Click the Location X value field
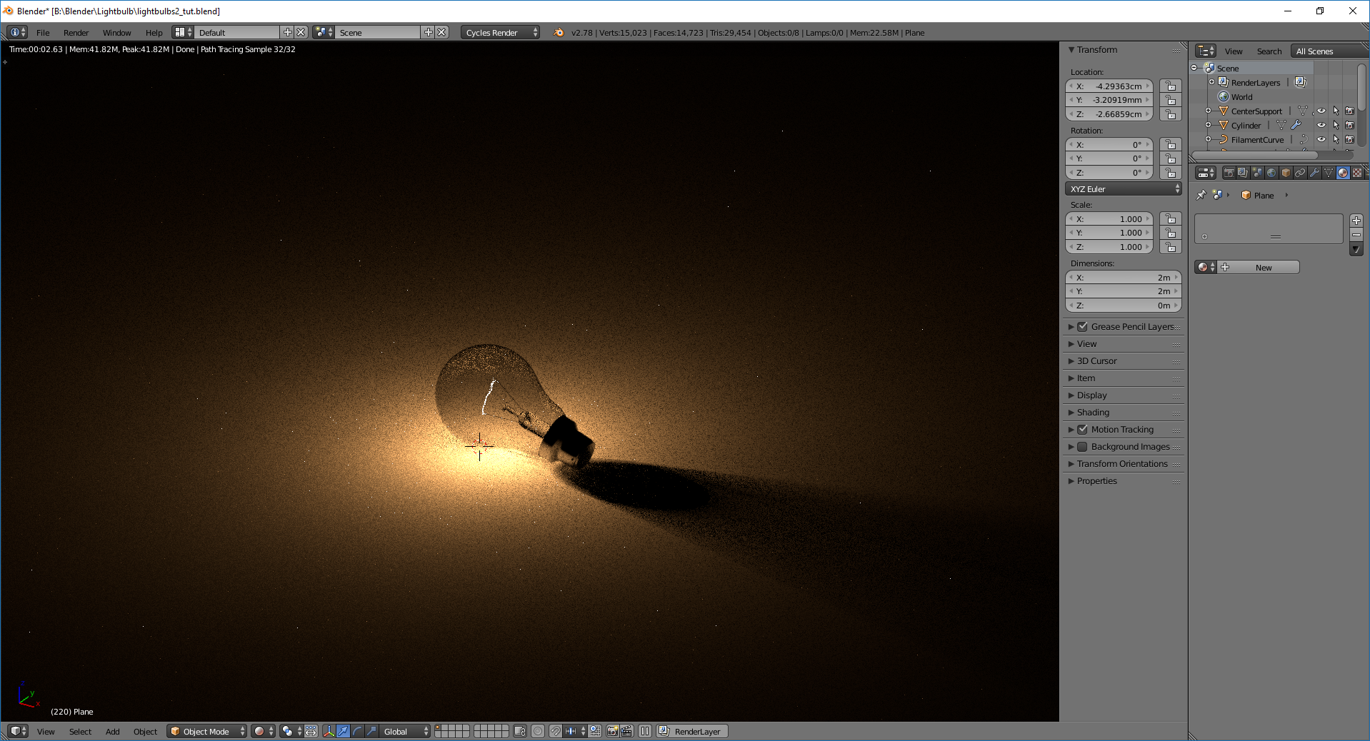This screenshot has width=1370, height=741. point(1109,86)
